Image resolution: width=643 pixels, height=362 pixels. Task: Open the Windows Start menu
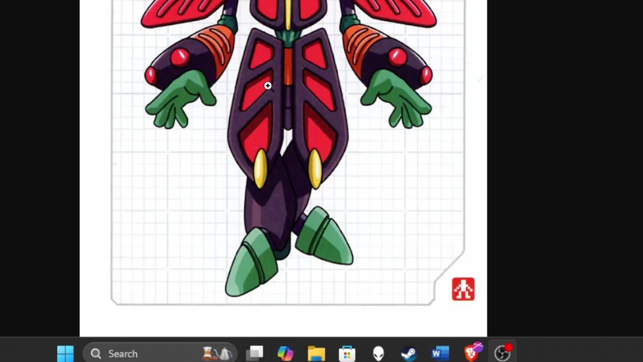pyautogui.click(x=65, y=353)
